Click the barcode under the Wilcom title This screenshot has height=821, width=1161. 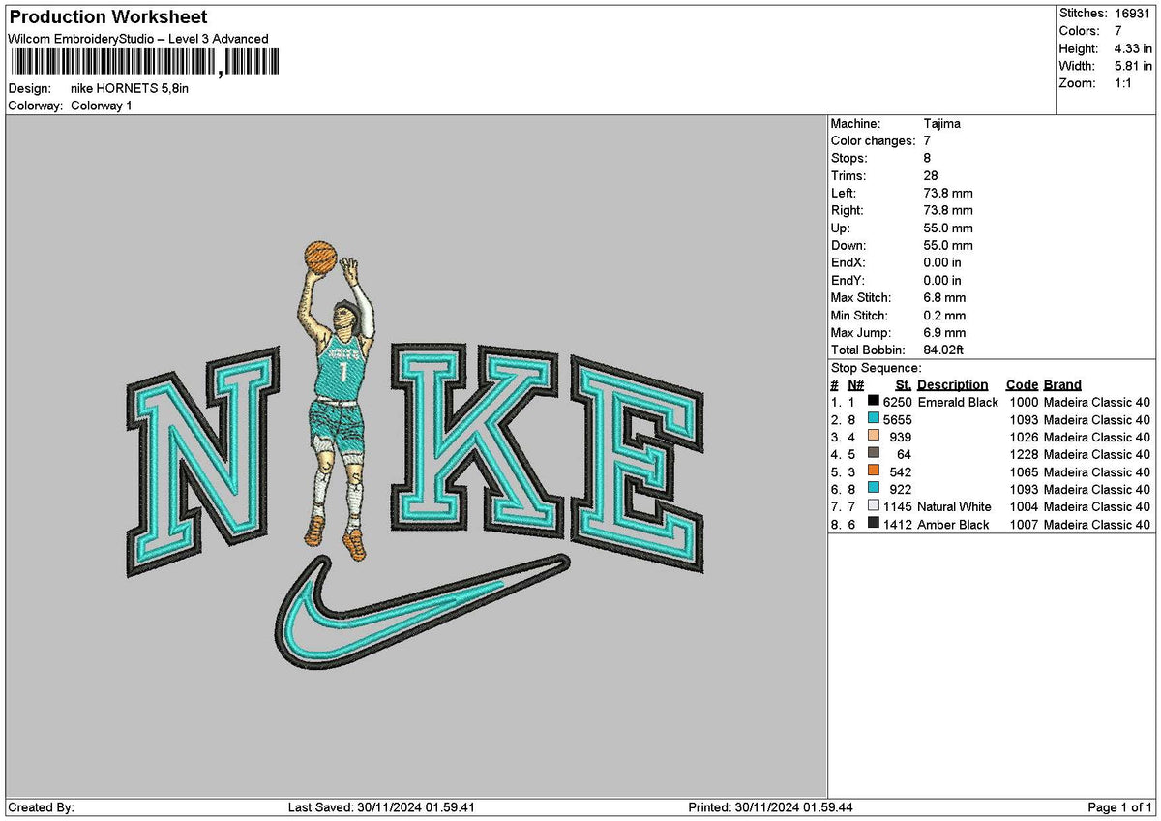(x=143, y=63)
